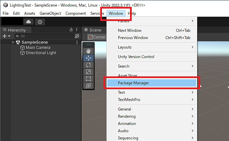Expand the Sequencing submenu

click(x=152, y=138)
